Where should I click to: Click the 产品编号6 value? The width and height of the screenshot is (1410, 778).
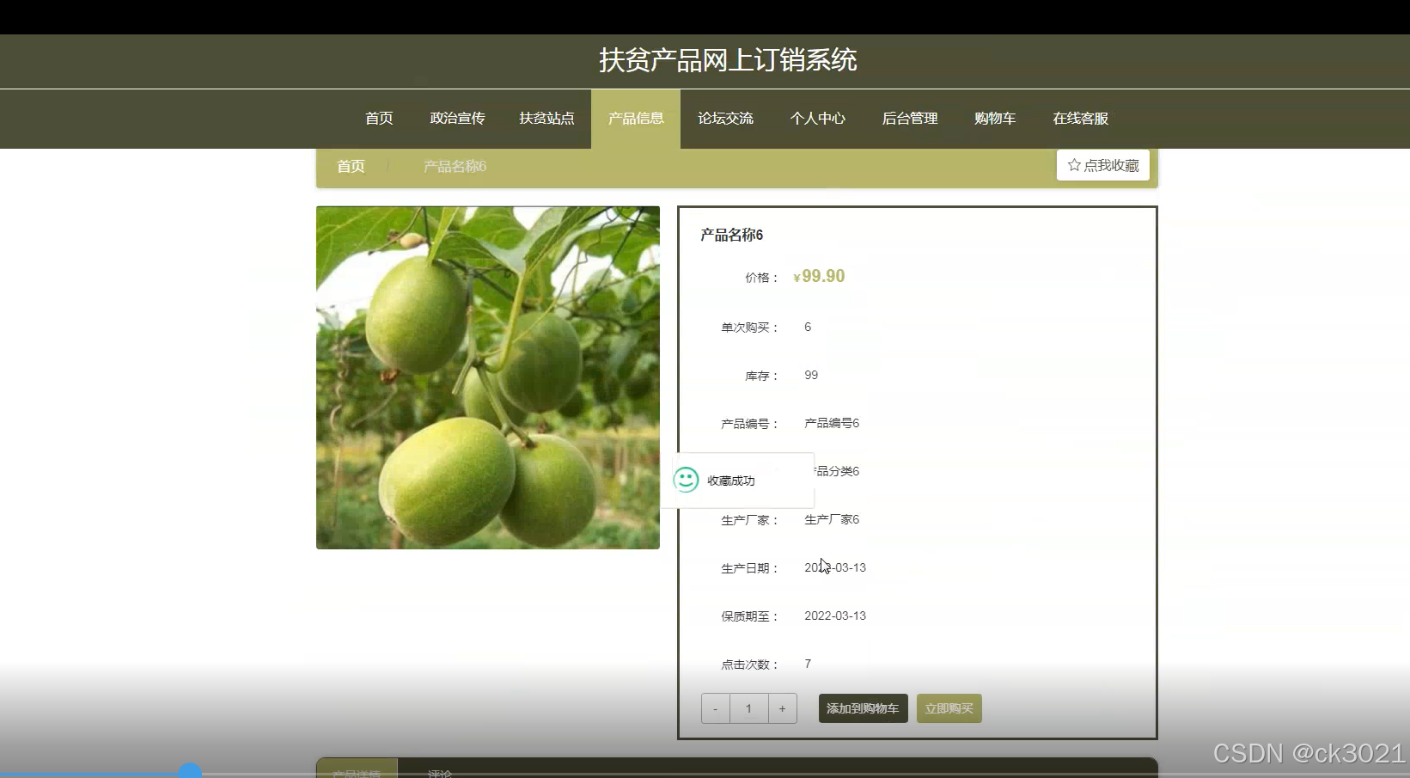[x=832, y=424]
